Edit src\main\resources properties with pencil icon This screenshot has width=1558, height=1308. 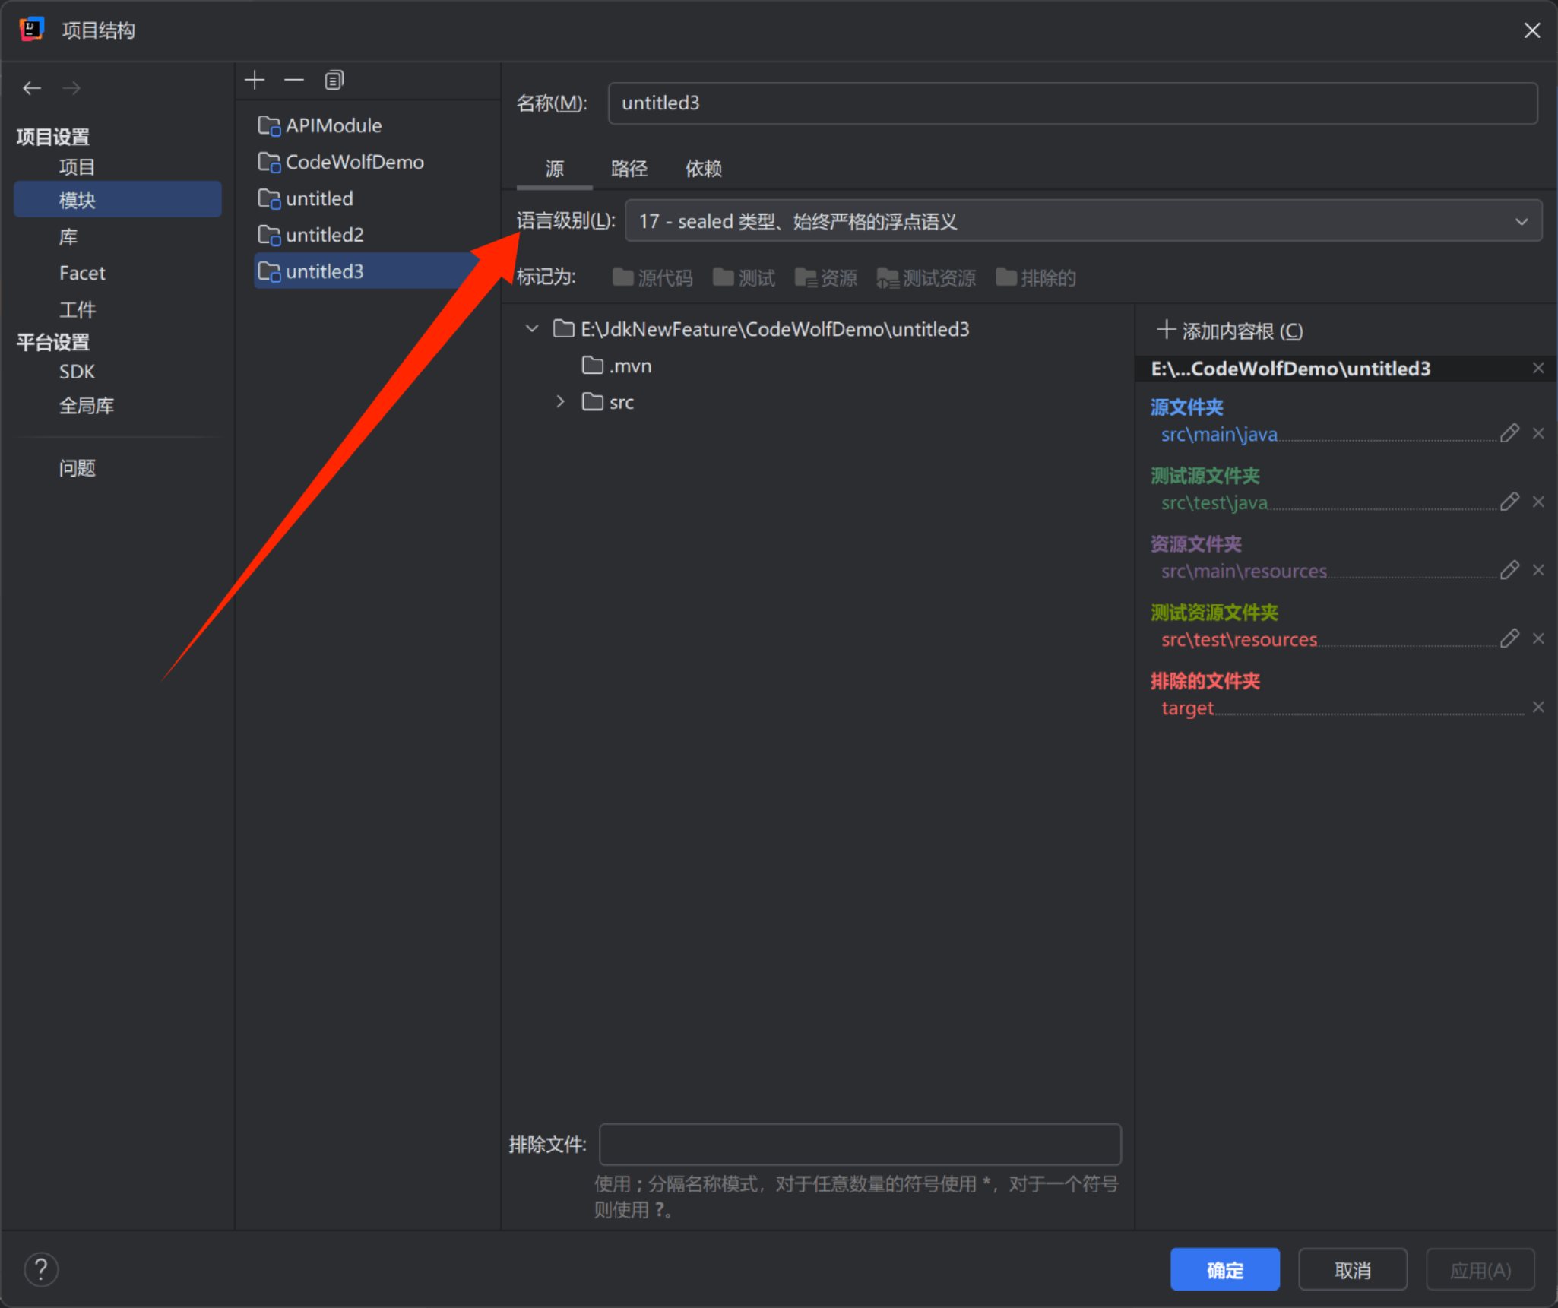pyautogui.click(x=1509, y=570)
